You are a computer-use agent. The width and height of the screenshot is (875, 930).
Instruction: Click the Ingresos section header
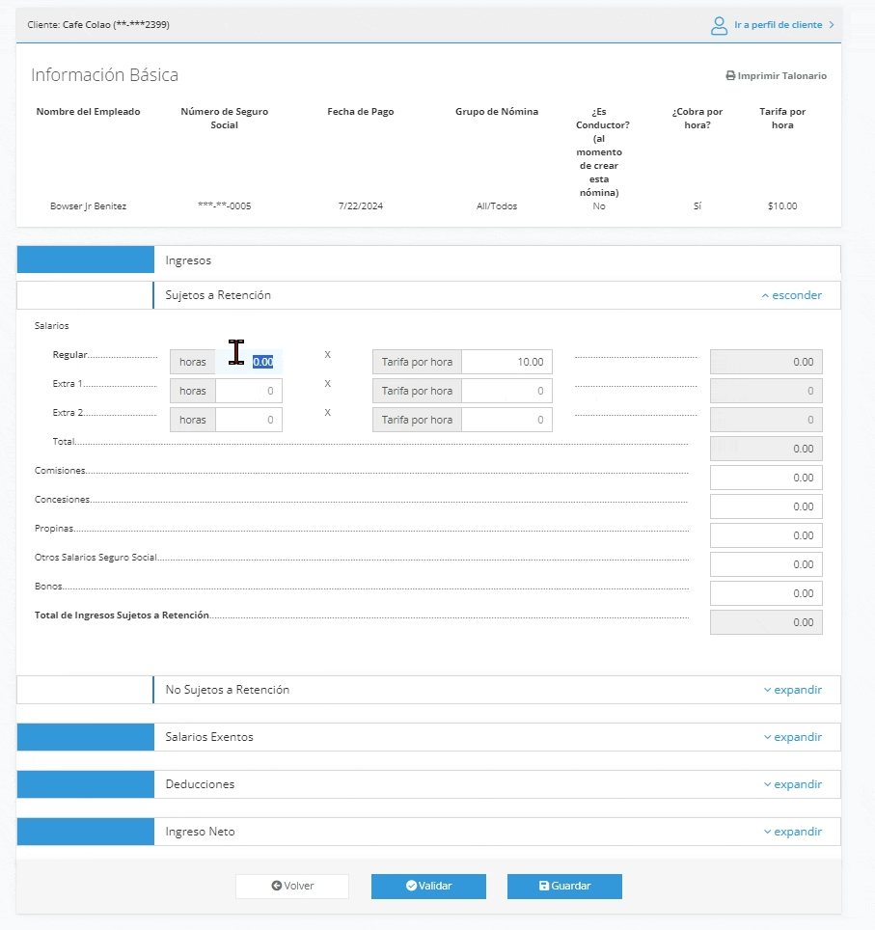428,260
